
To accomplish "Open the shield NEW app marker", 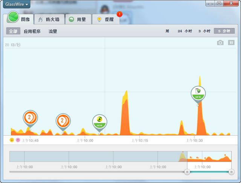I will pos(198,94).
